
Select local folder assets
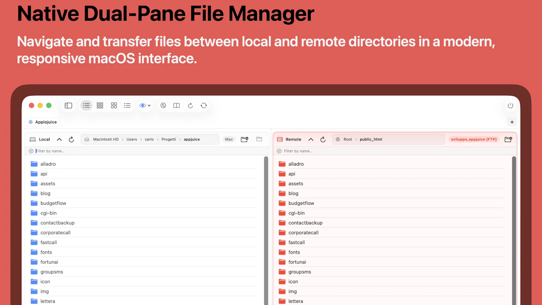click(x=144, y=184)
